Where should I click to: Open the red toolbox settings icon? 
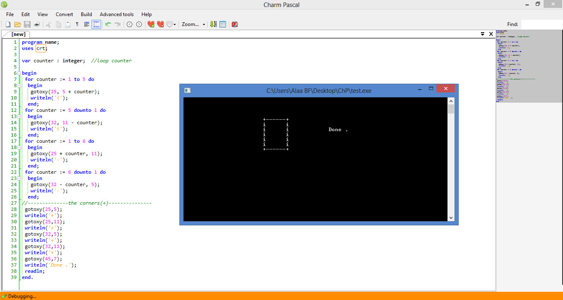(x=235, y=24)
